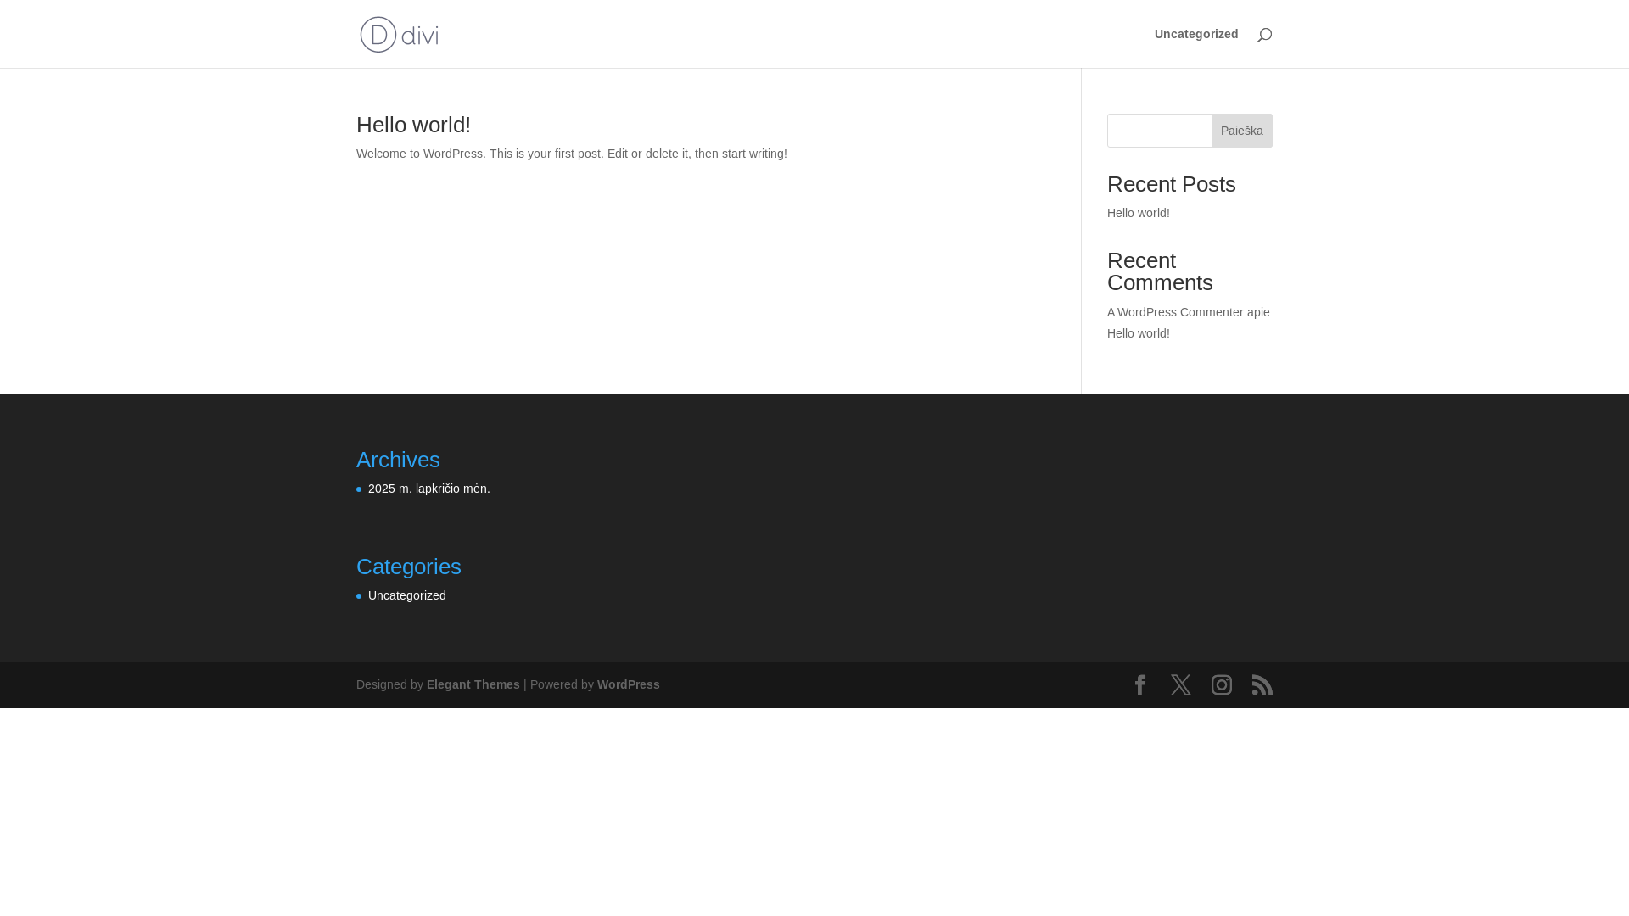Viewport: 1629px width, 916px height.
Task: Open Uncategorized under footer Categories
Action: point(406,595)
